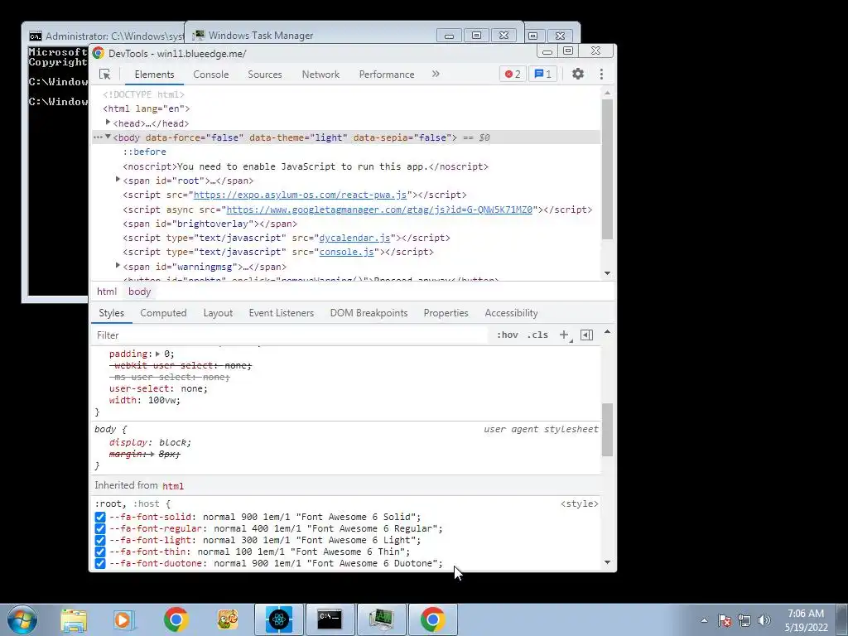Image resolution: width=848 pixels, height=636 pixels.
Task: Select the Layout tab
Action: [218, 313]
